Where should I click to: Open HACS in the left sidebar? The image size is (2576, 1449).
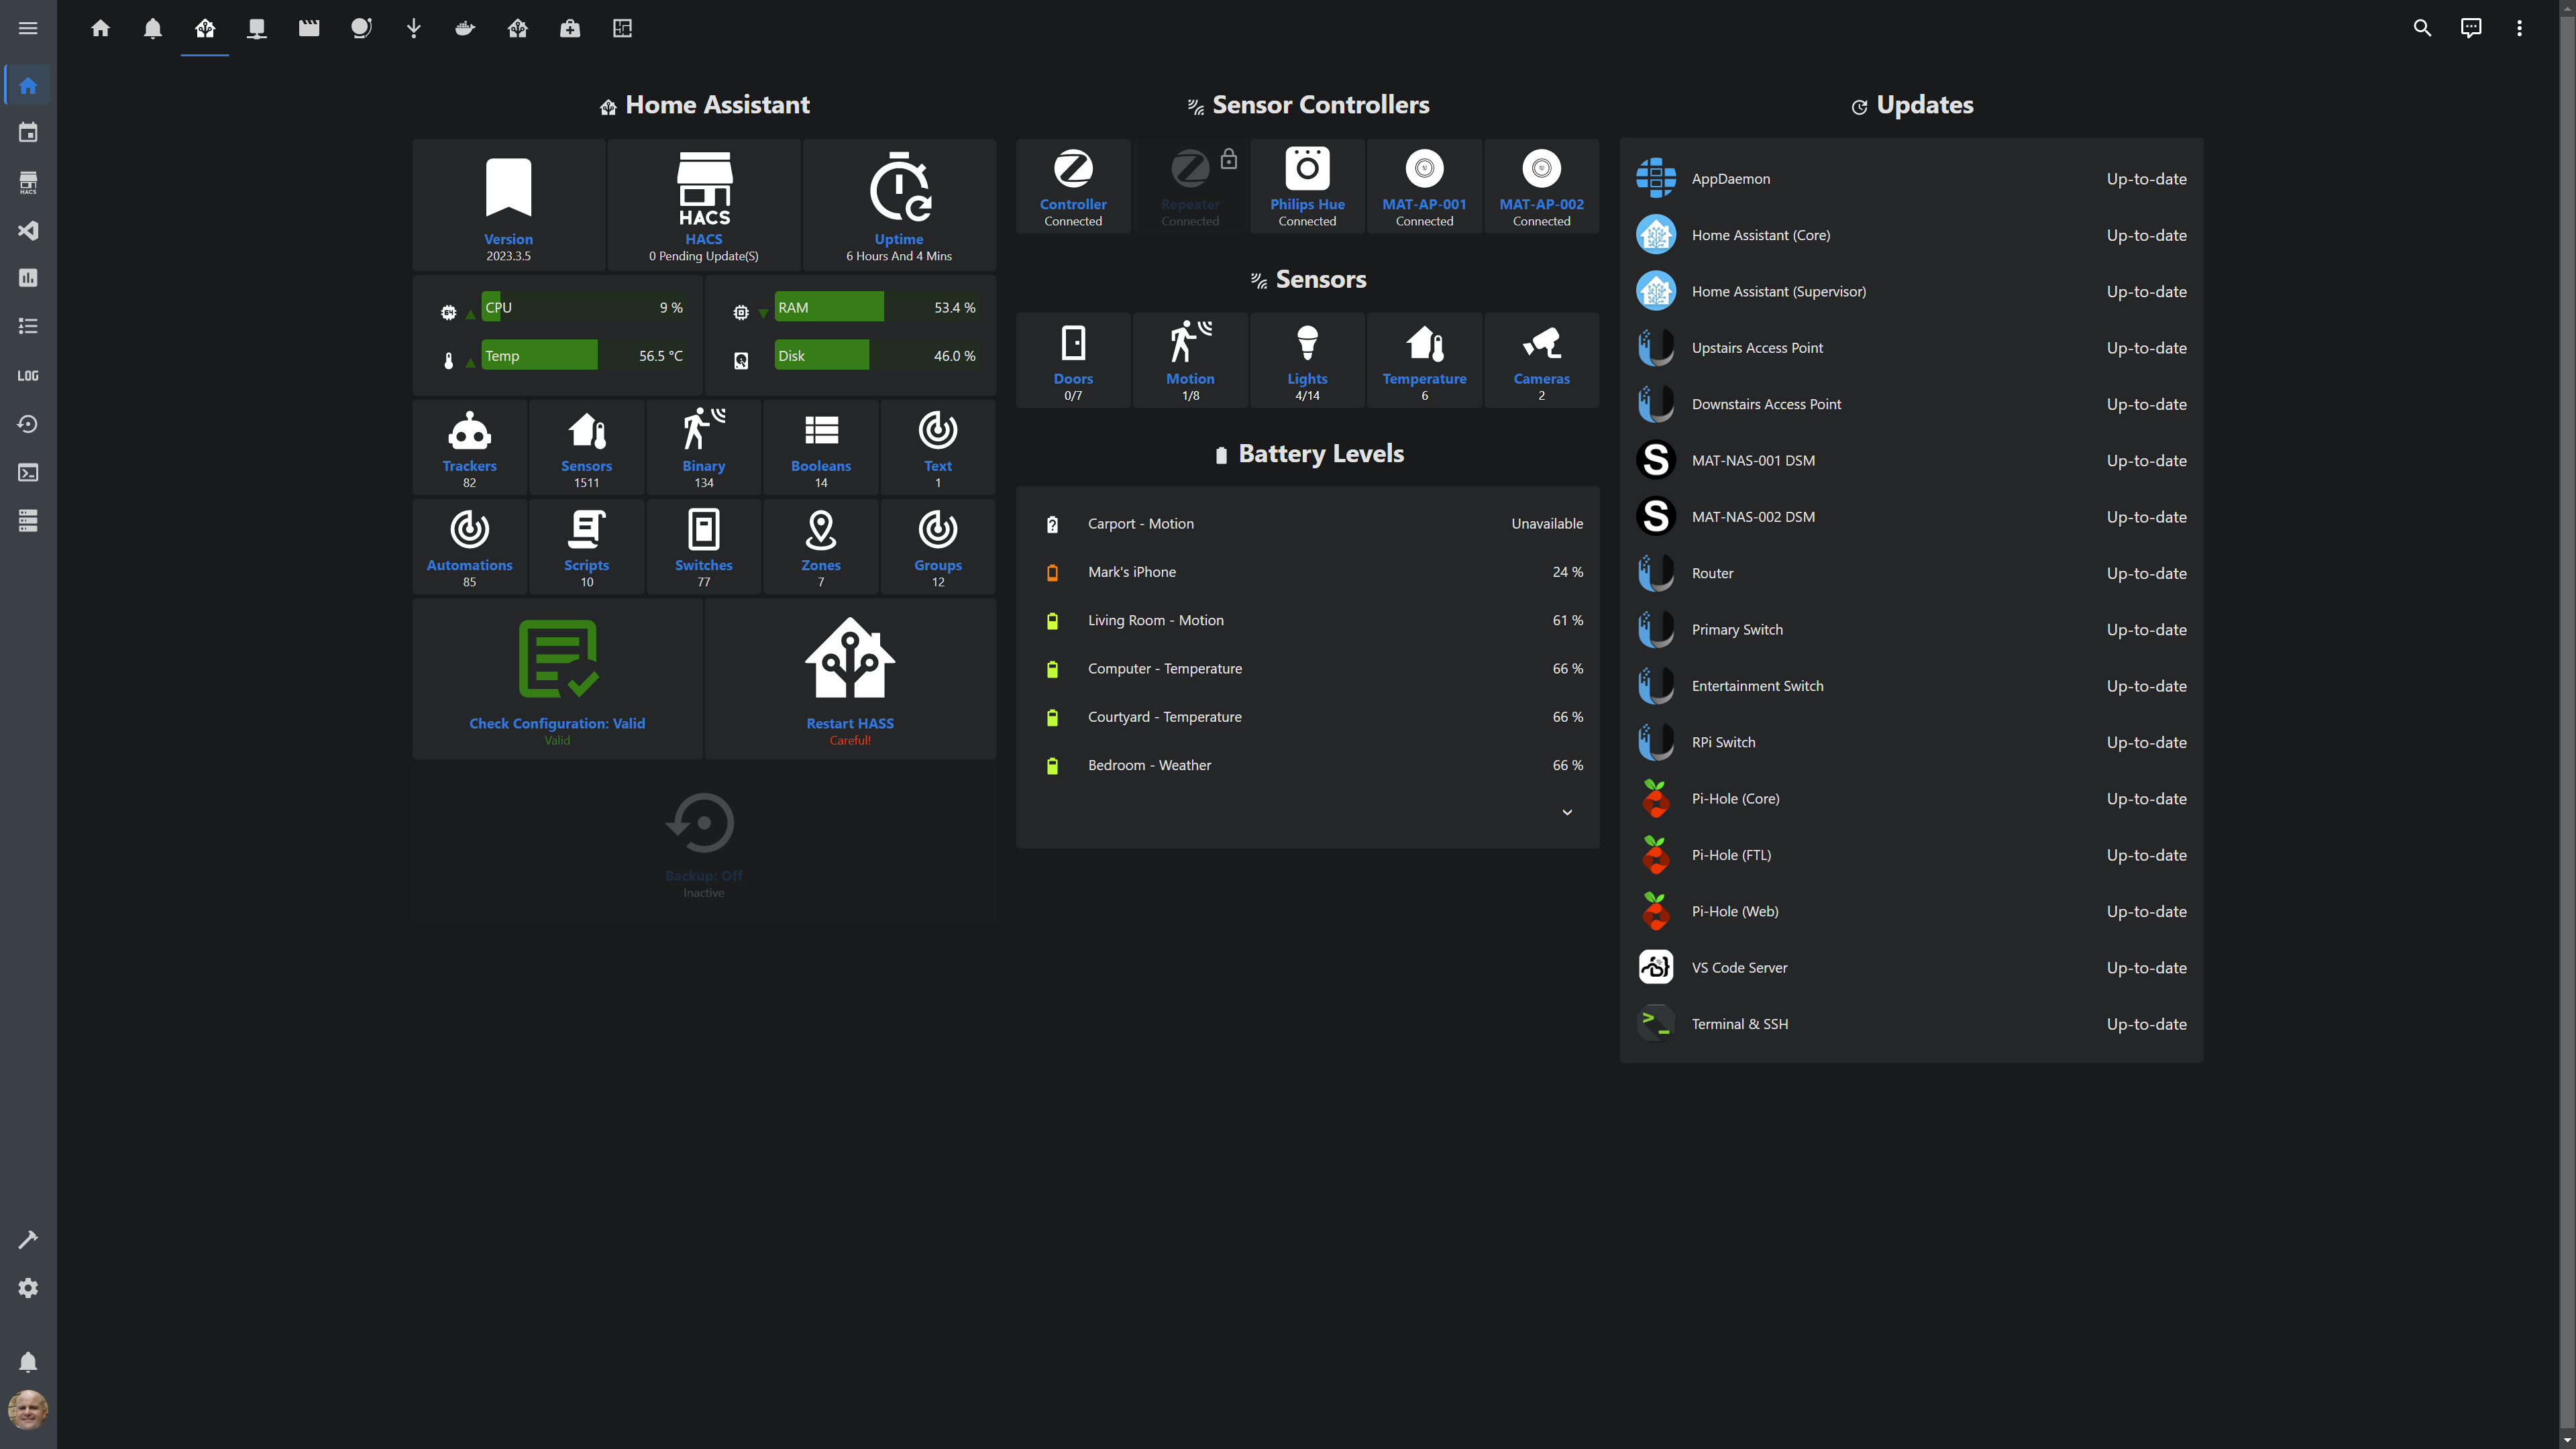point(28,182)
